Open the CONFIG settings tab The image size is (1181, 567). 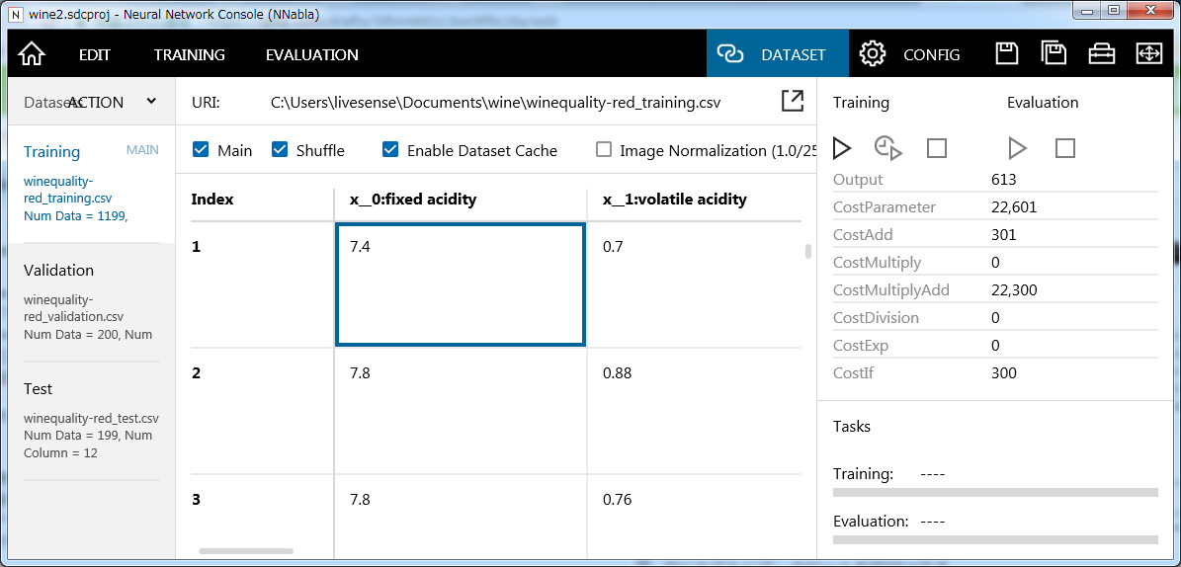[910, 55]
